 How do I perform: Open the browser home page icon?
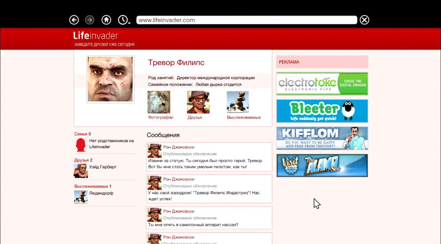tap(106, 20)
